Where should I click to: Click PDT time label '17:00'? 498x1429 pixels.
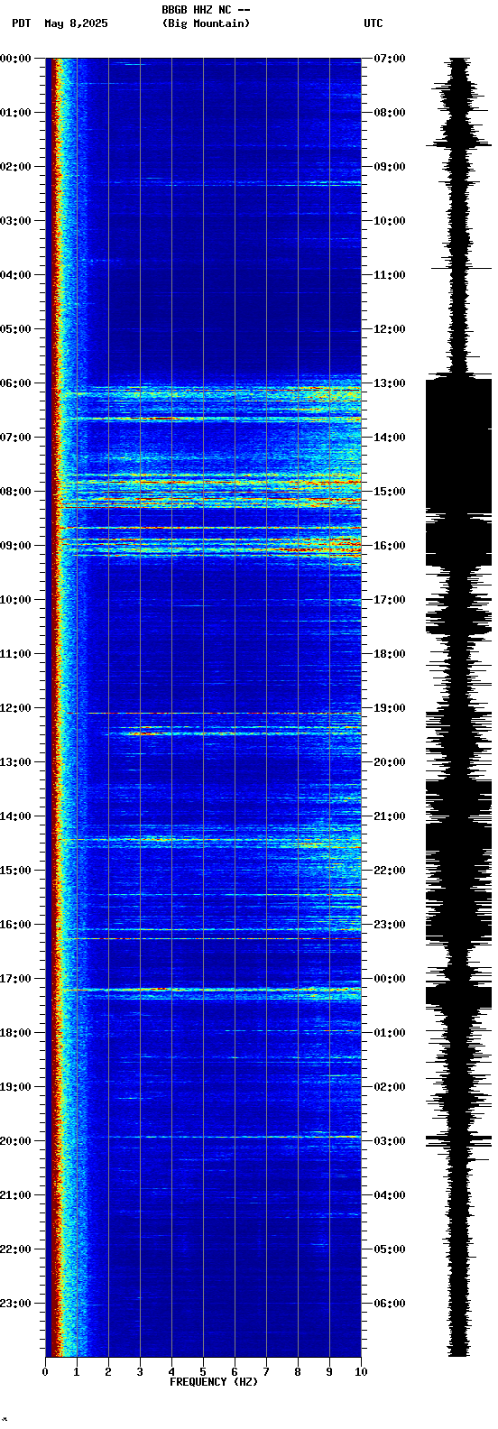click(x=16, y=979)
